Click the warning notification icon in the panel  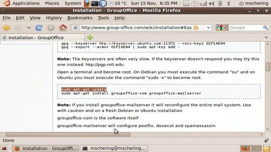pos(195,3)
